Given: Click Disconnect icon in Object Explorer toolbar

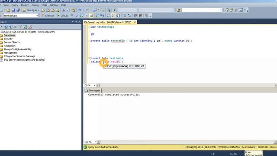Looking at the screenshot, I should pos(11,27).
